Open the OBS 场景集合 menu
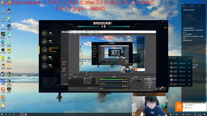This screenshot has height=116, width=207. point(91,34)
